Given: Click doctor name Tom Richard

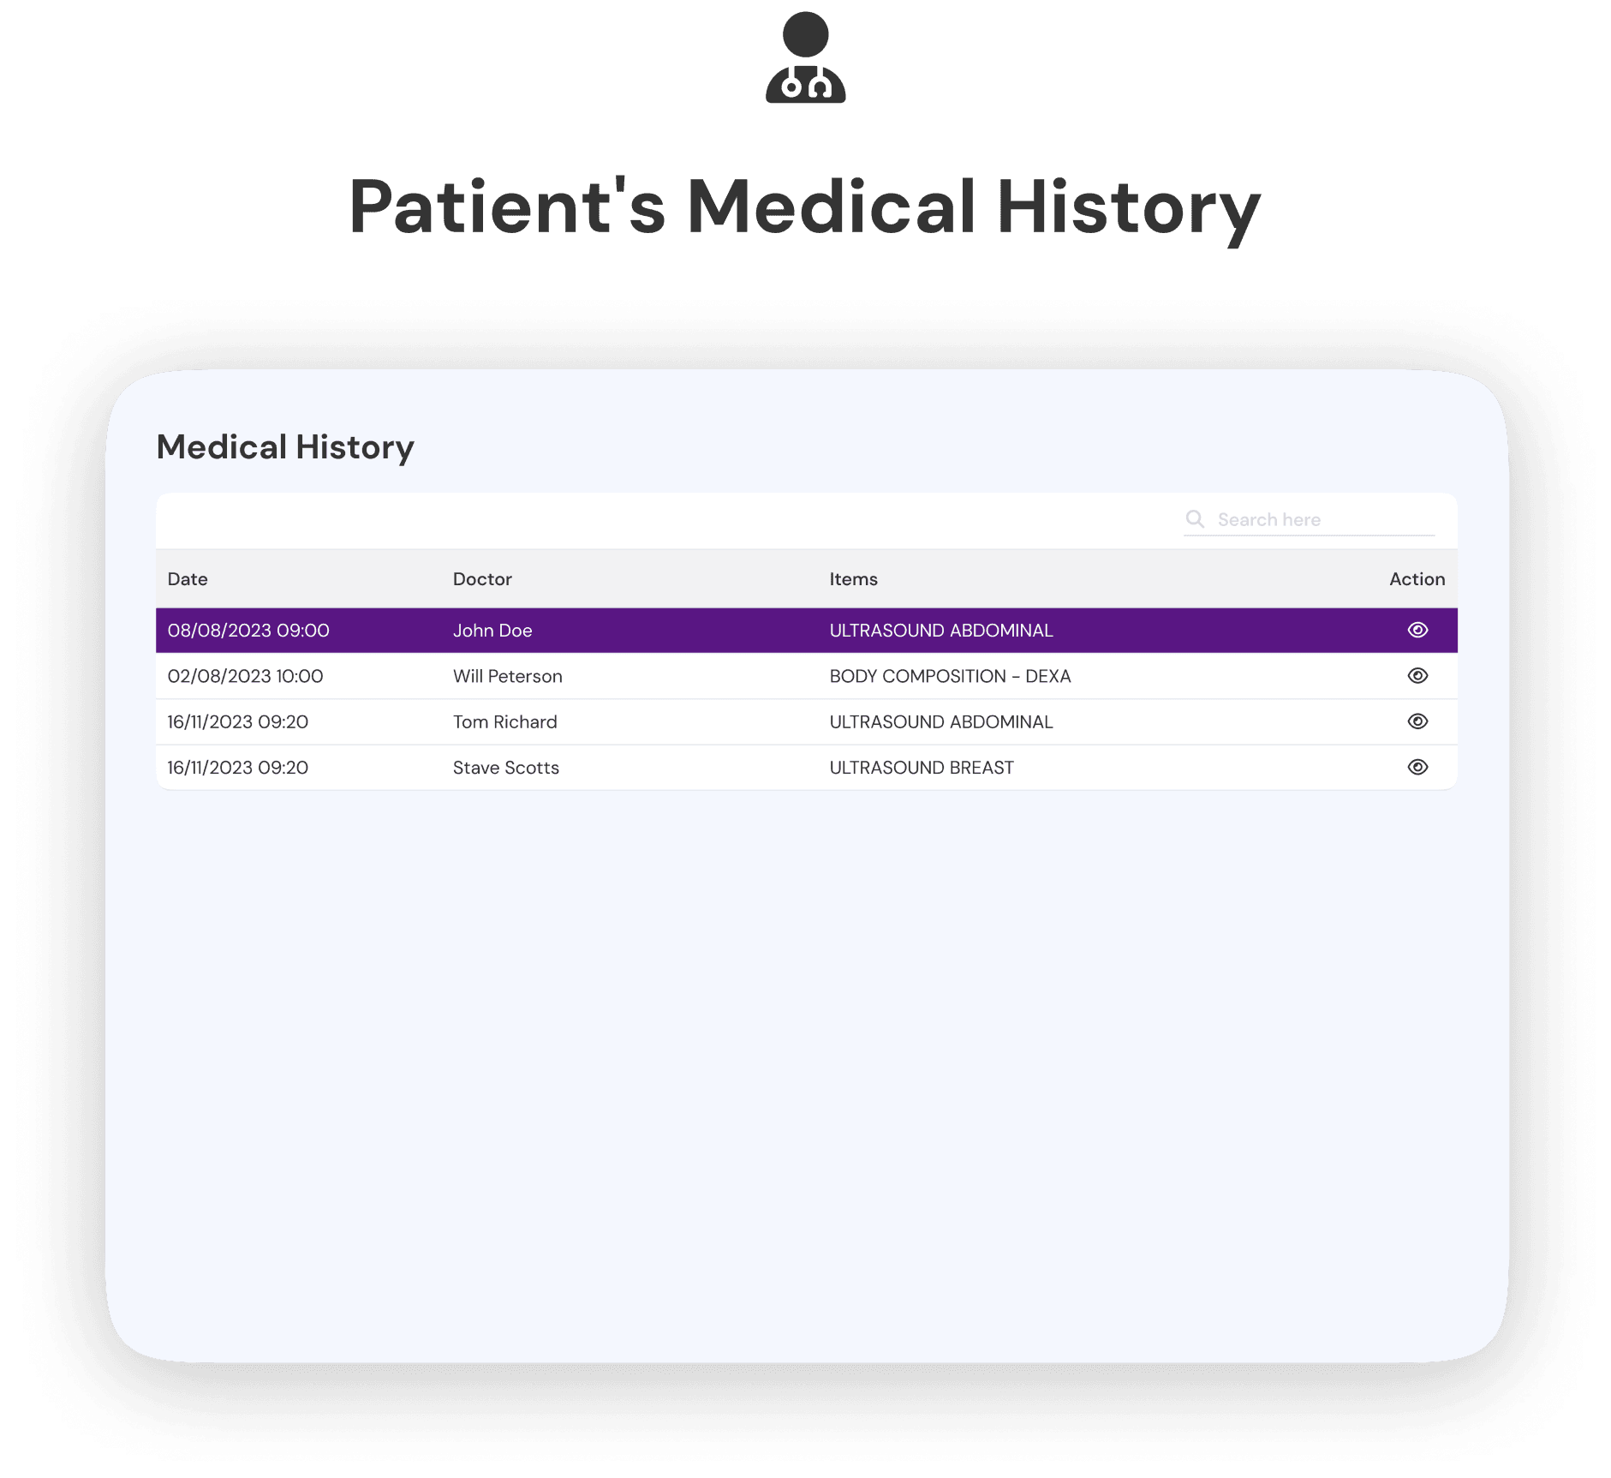Looking at the screenshot, I should [x=504, y=722].
